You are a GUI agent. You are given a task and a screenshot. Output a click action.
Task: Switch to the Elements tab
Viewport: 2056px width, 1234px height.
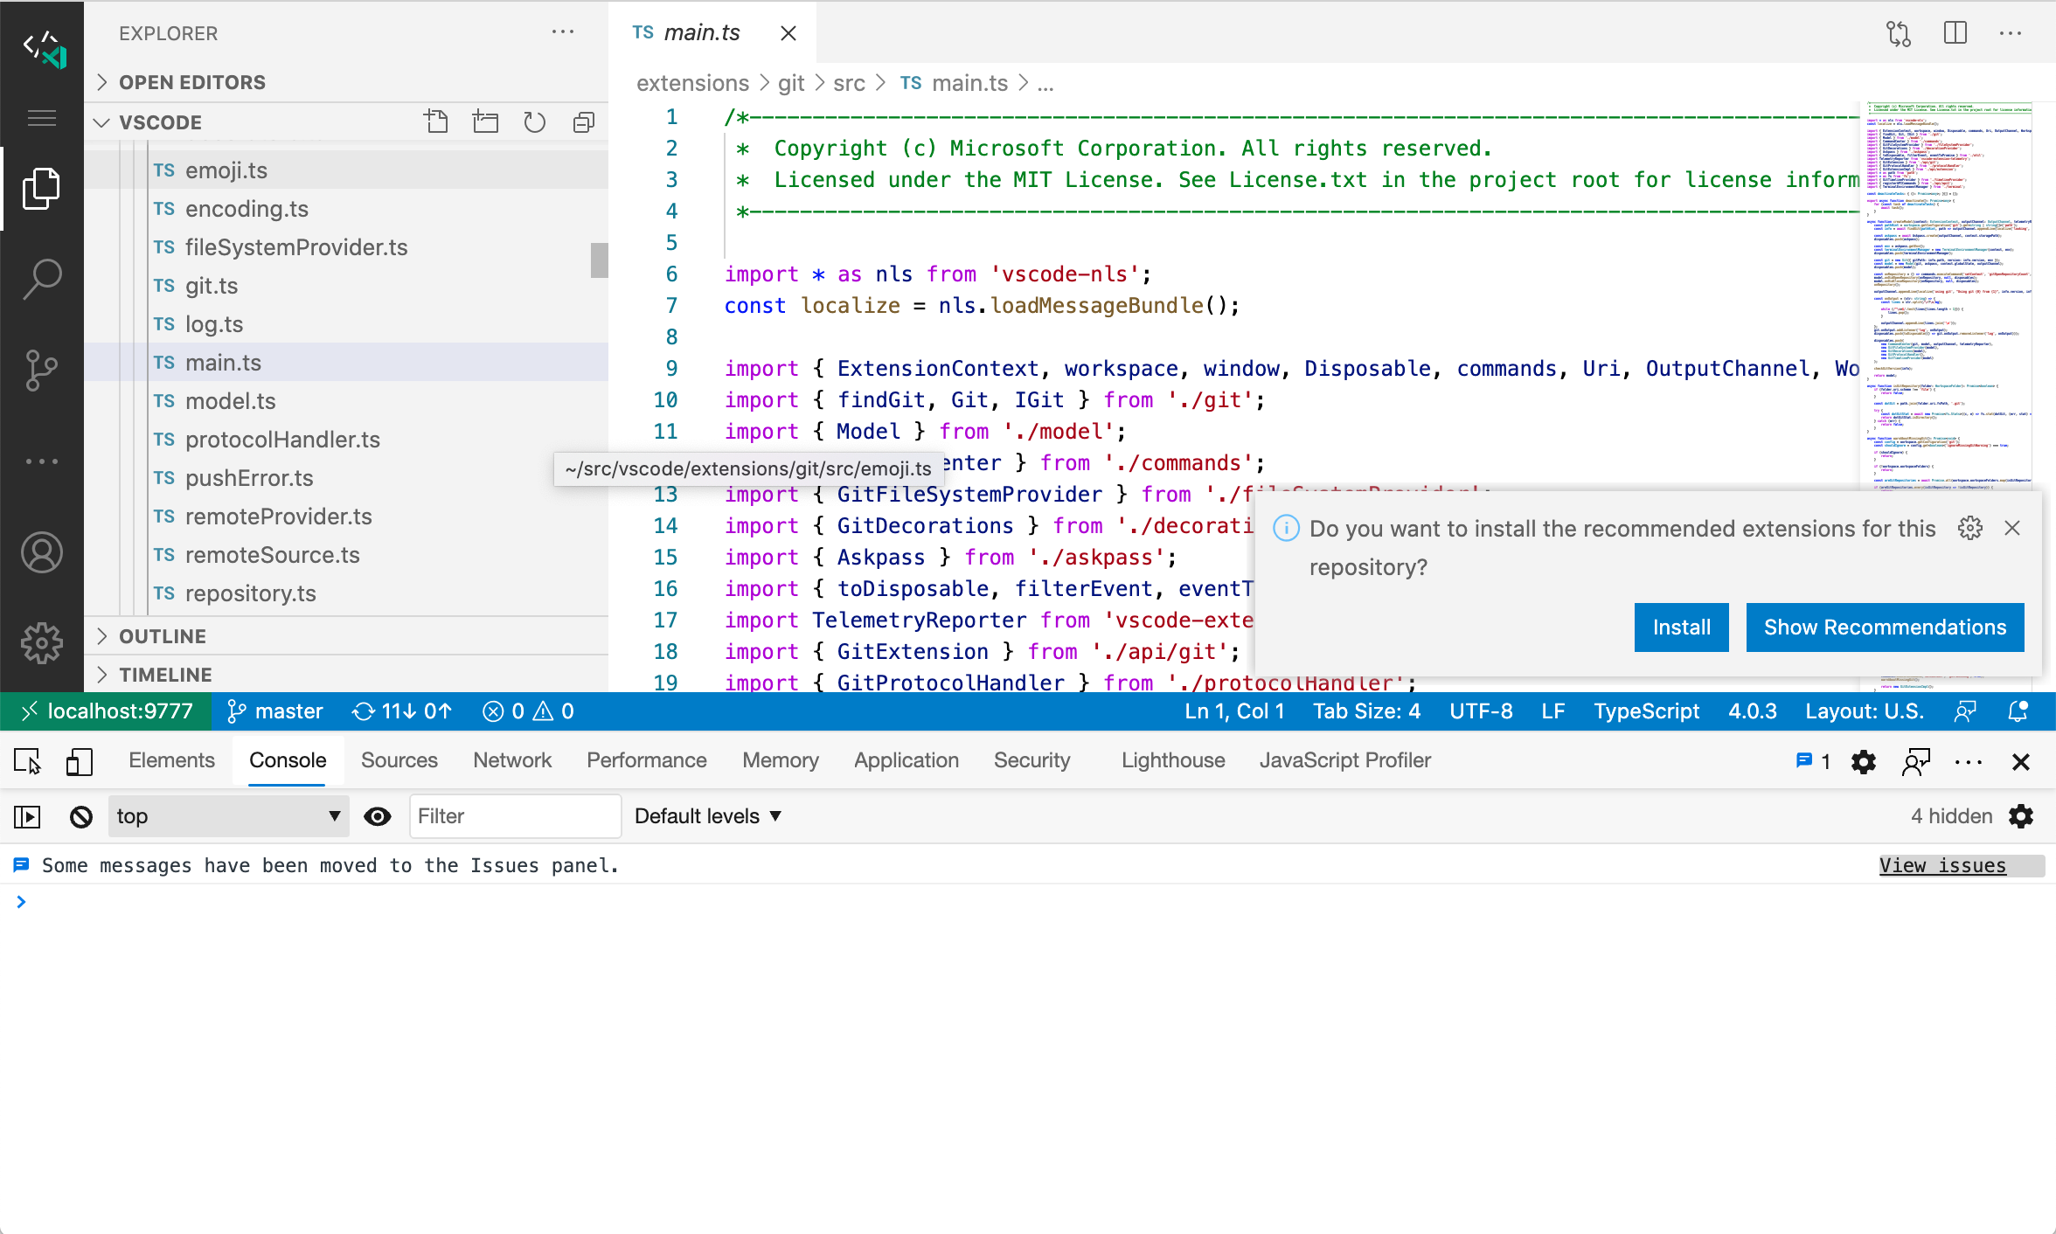coord(171,760)
